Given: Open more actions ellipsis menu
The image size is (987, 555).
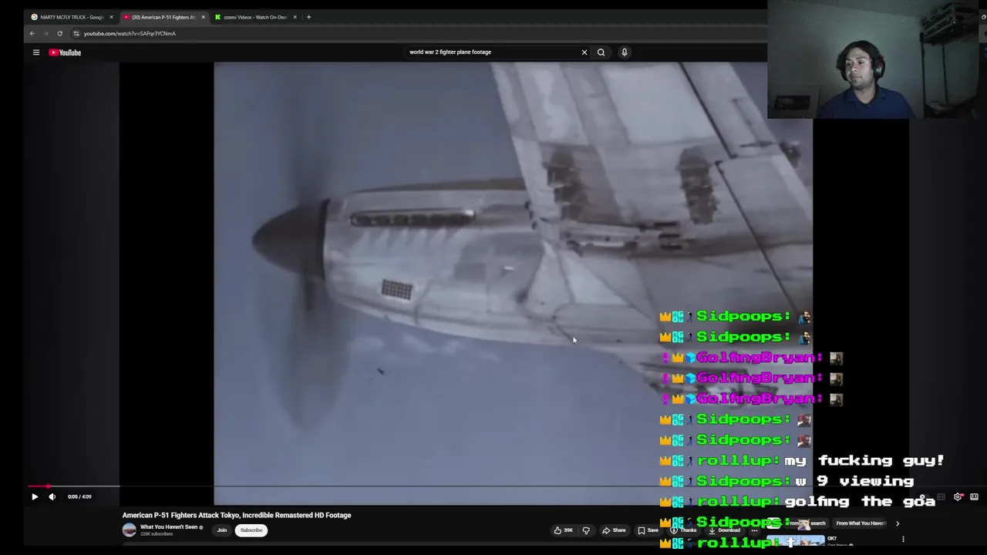Looking at the screenshot, I should pyautogui.click(x=755, y=530).
